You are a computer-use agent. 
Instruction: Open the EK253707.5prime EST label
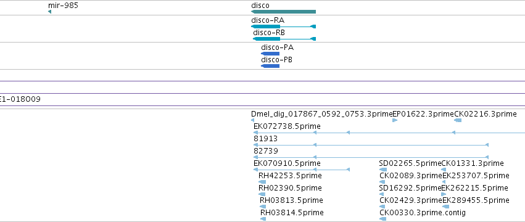pyautogui.click(x=476, y=176)
